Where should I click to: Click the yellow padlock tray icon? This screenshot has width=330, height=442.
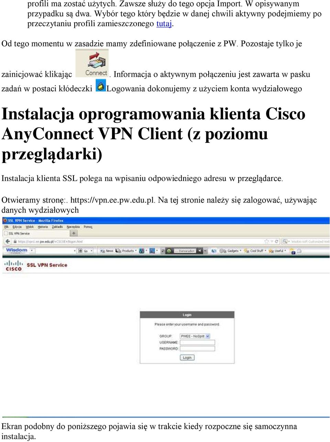click(x=100, y=85)
